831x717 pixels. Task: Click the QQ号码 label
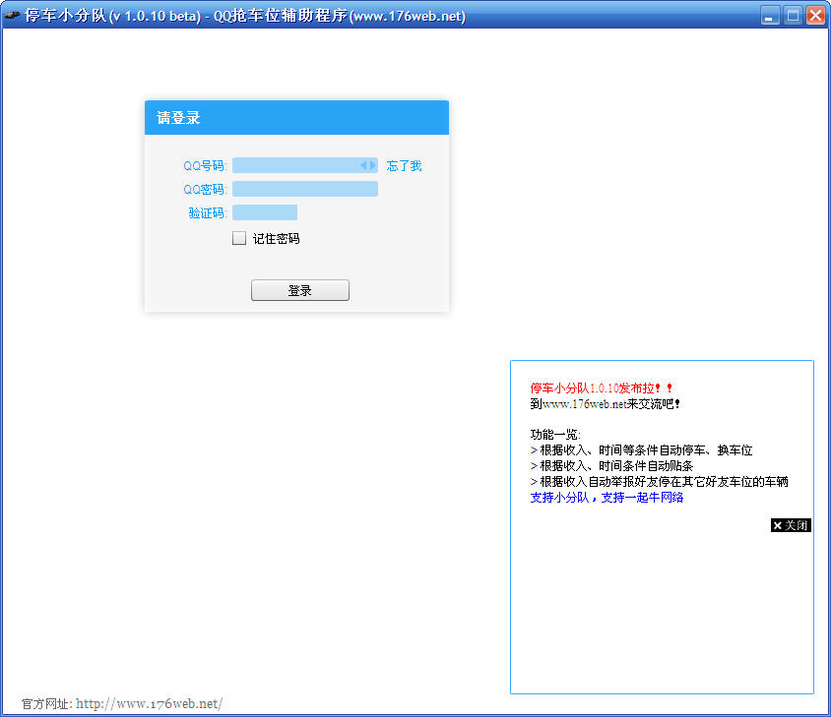[x=205, y=166]
